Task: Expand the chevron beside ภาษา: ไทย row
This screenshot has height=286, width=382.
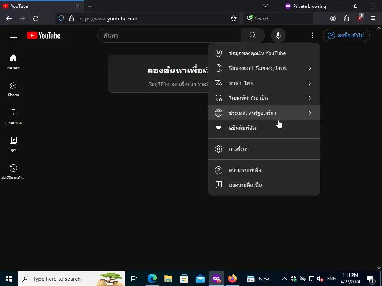Action: pyautogui.click(x=309, y=83)
